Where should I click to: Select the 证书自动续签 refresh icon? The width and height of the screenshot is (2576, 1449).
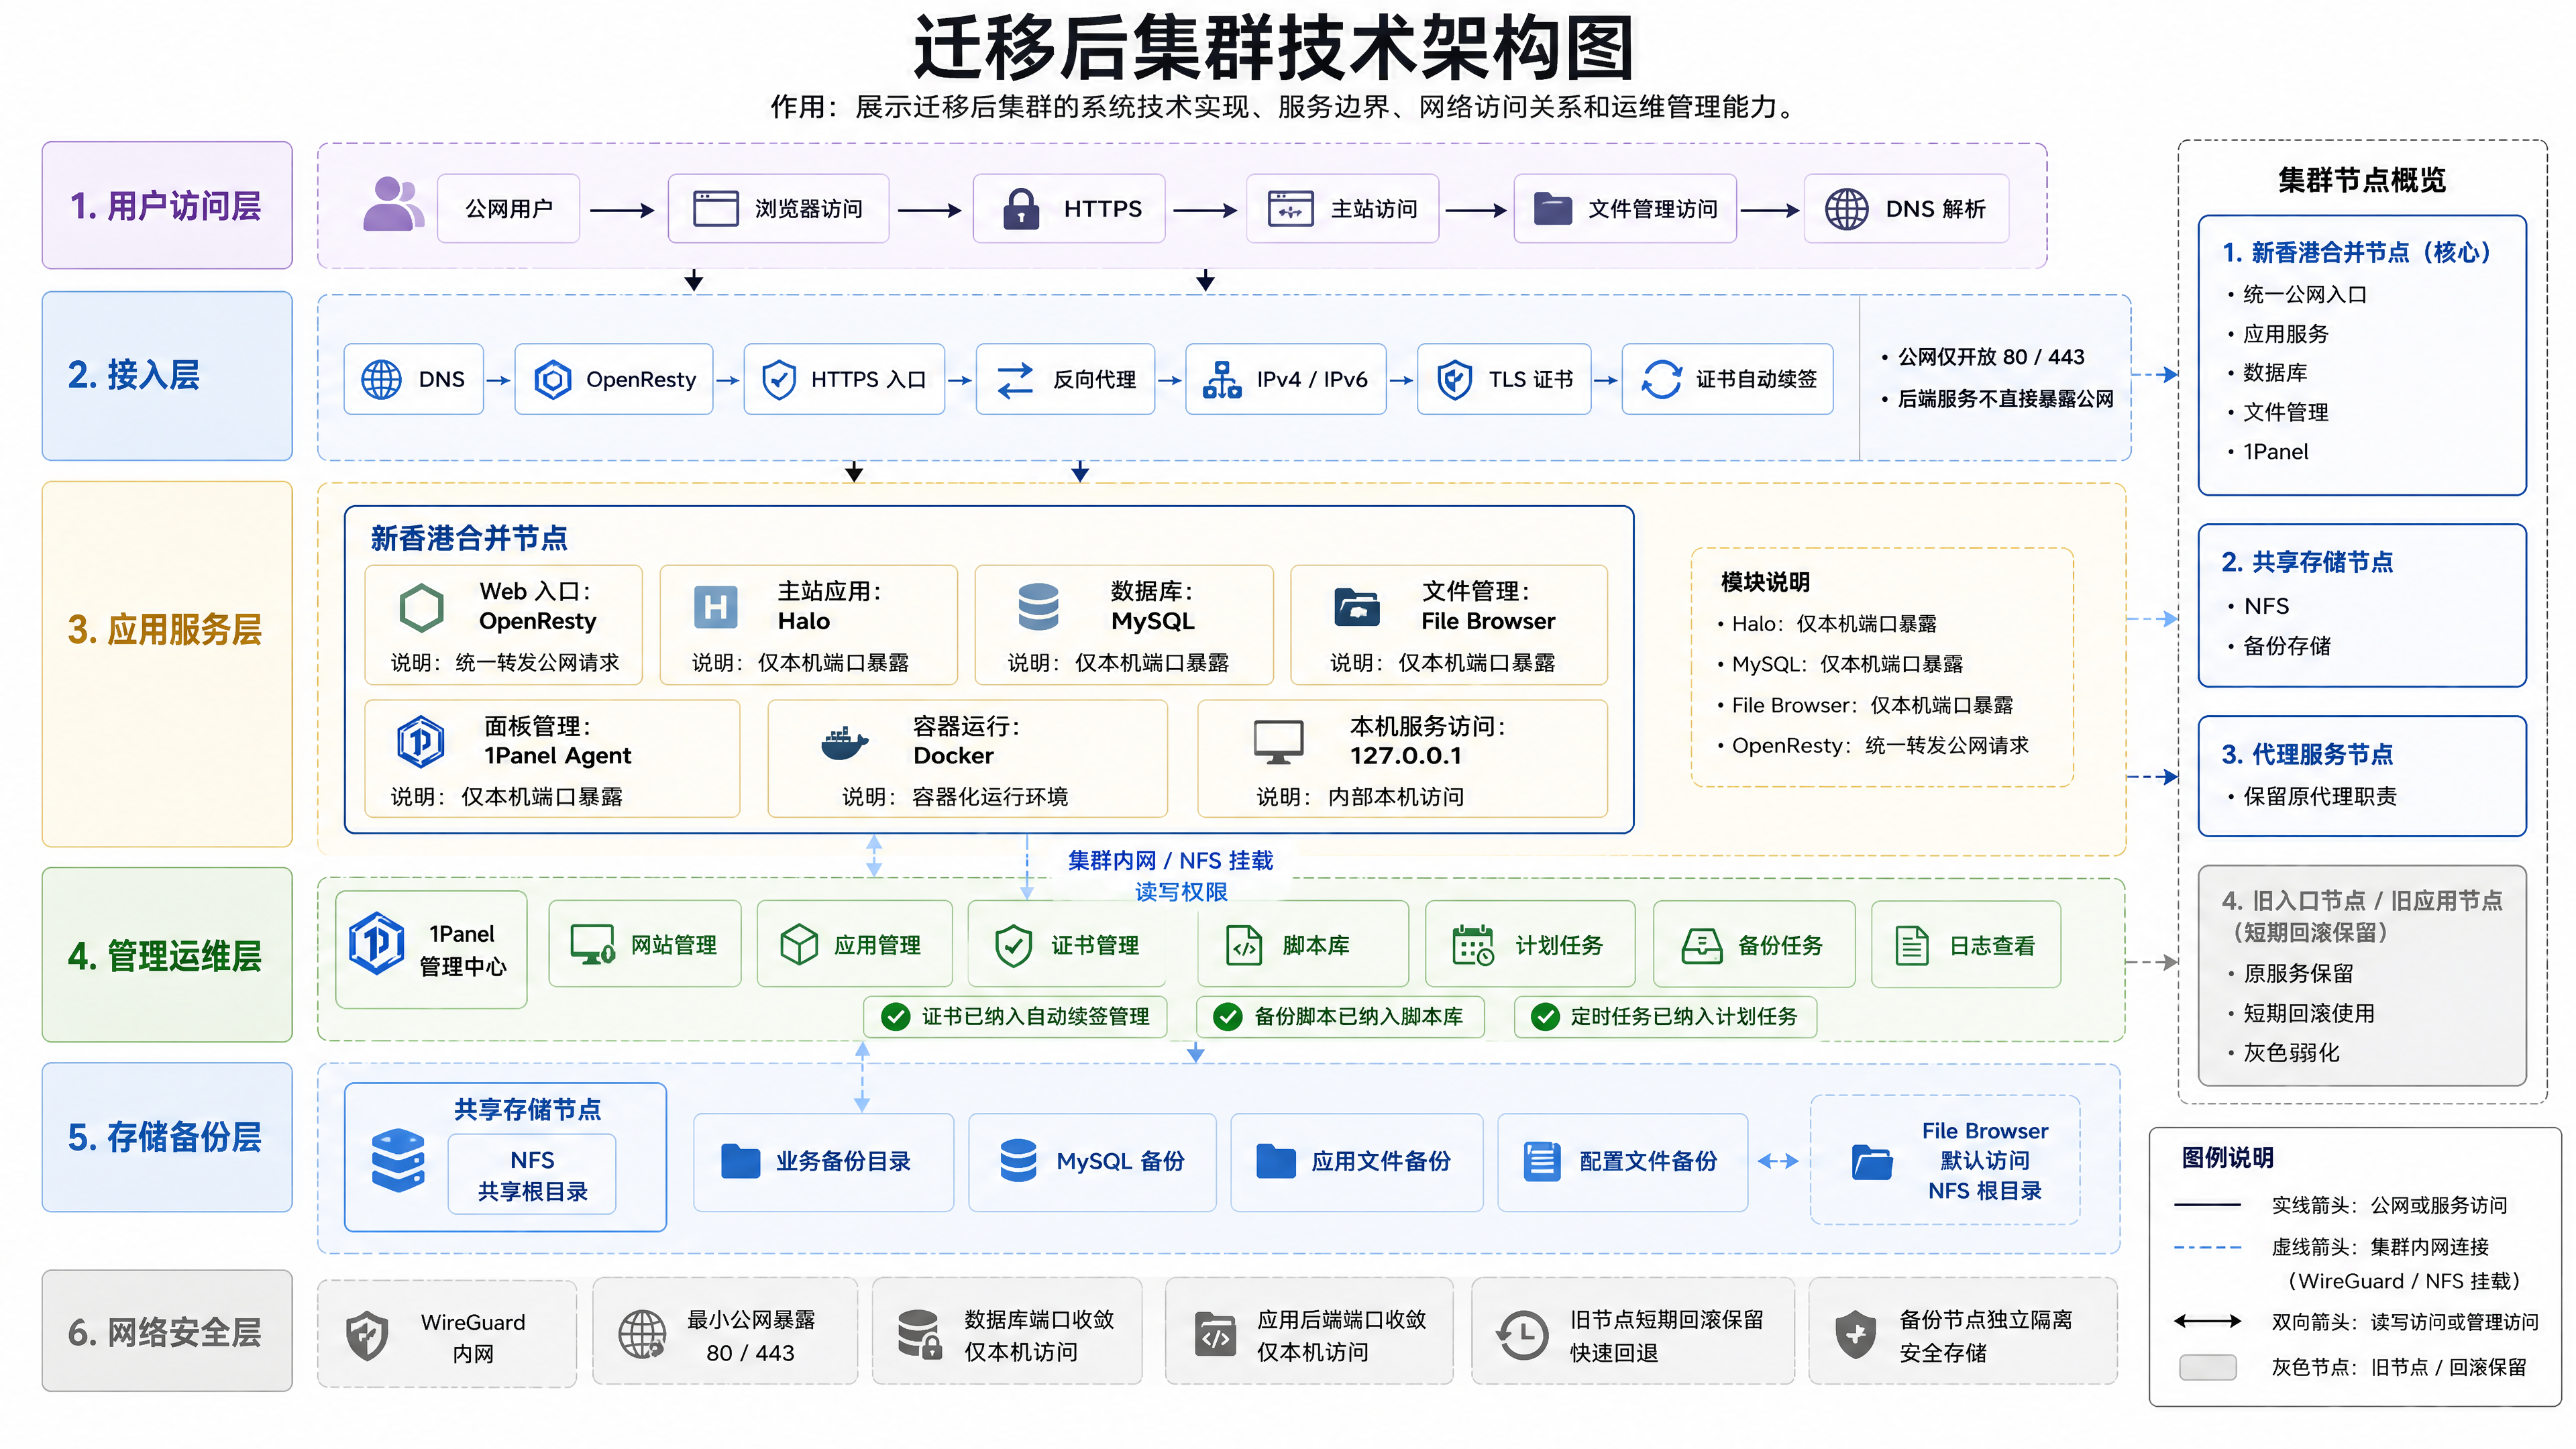1661,380
